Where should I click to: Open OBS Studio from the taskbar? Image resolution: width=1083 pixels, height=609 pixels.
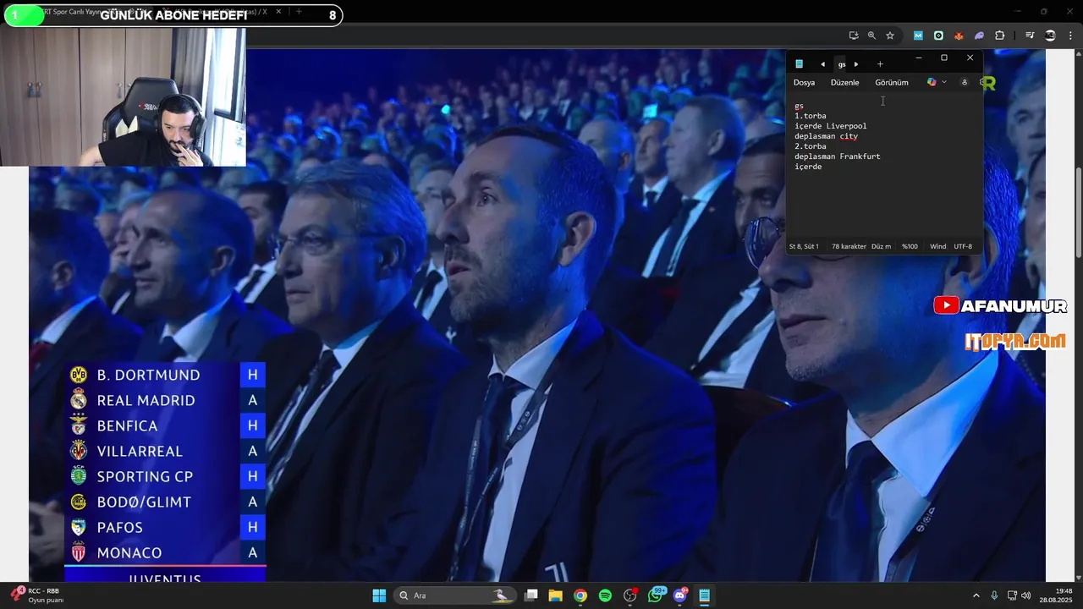(630, 595)
